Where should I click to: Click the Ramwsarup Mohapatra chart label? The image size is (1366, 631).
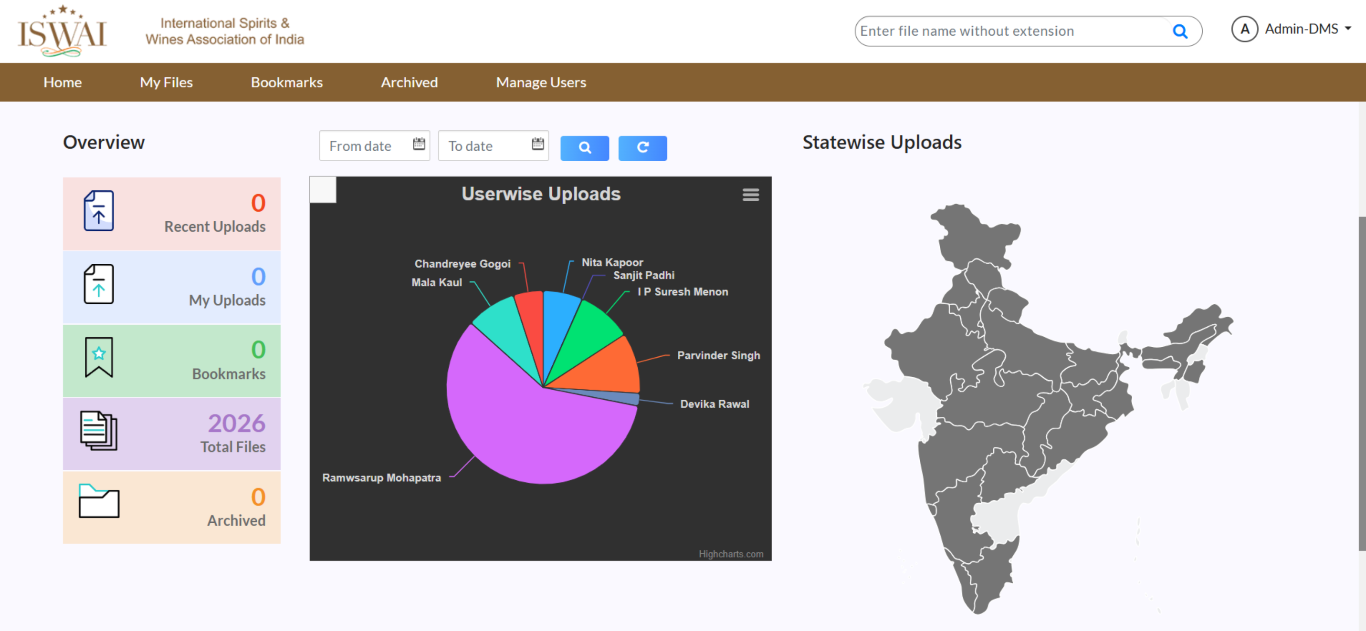(381, 477)
